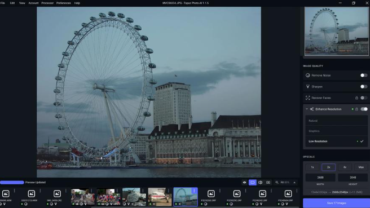The width and height of the screenshot is (370, 208).
Task: Open the View menu
Action: (22, 3)
